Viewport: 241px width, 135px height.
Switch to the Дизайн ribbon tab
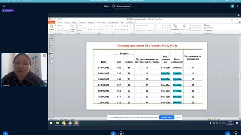(x=74, y=22)
